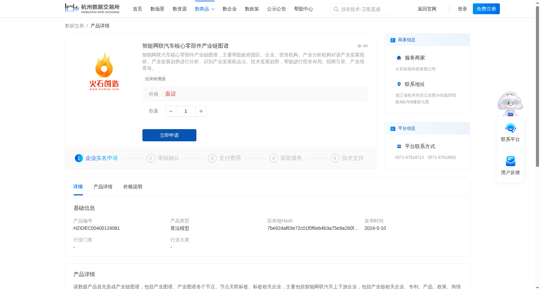540x291 pixels.
Task: Click the 商家信息 header icon
Action: pyautogui.click(x=393, y=40)
